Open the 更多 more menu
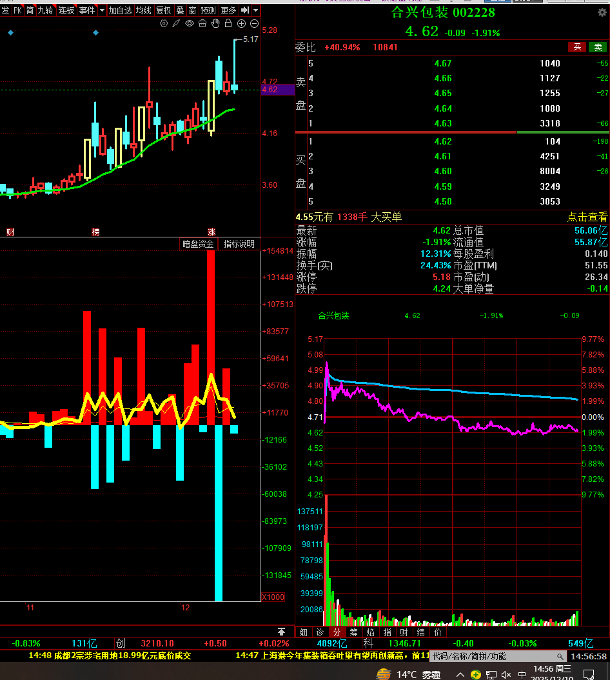Screen dimensions: 610x680 coord(228,10)
